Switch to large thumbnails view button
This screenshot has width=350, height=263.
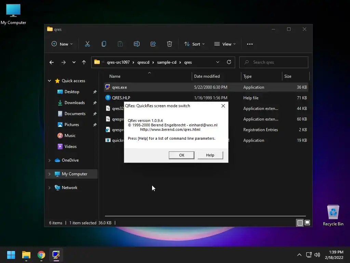pos(307,223)
